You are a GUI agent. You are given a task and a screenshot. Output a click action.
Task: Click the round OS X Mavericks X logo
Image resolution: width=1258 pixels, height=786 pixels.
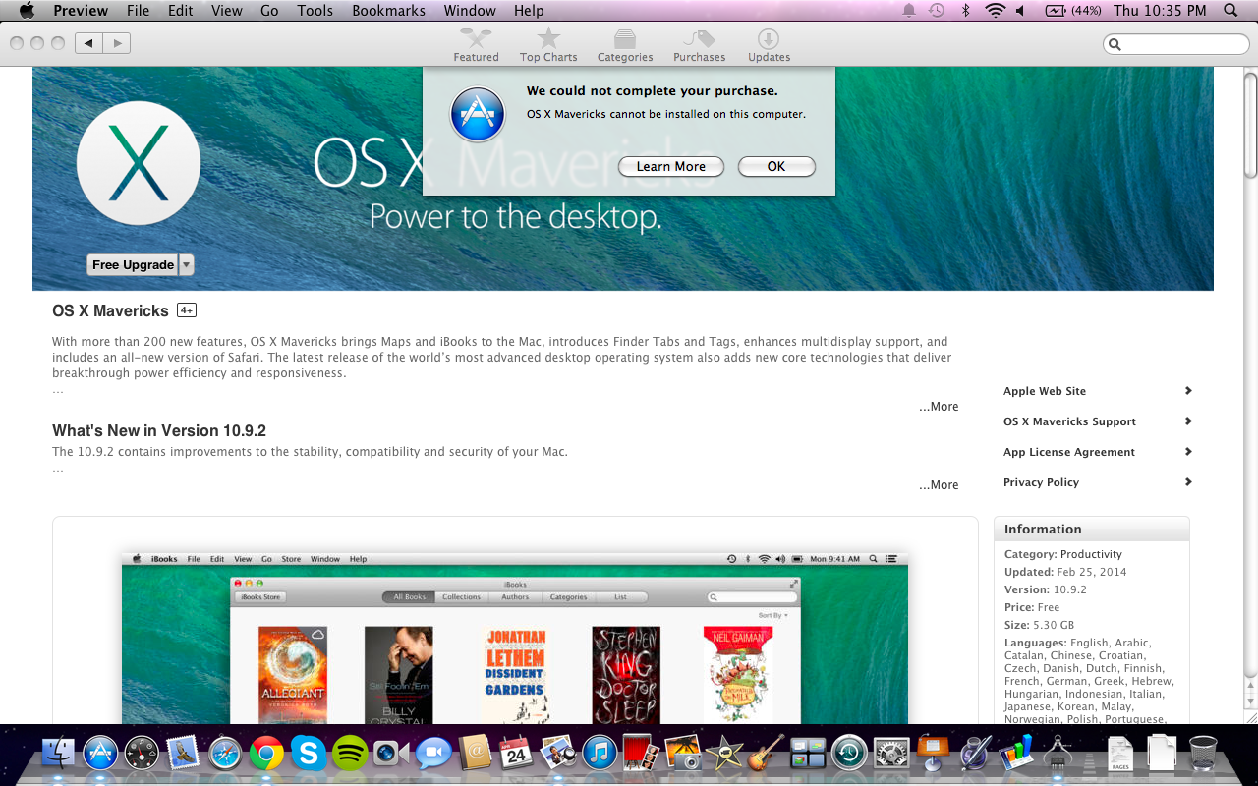139,163
